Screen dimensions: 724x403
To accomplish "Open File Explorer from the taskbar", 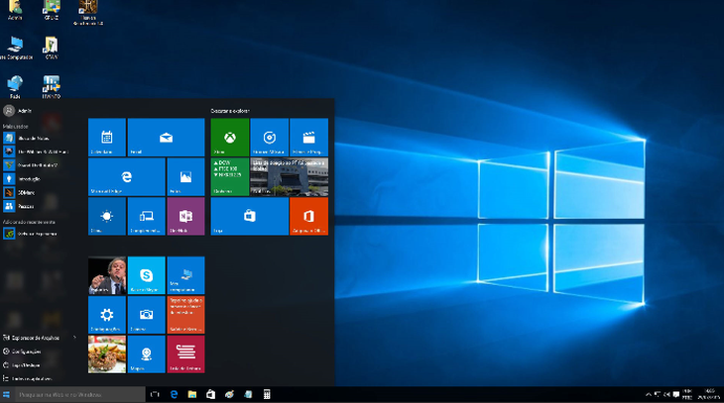I will point(192,395).
